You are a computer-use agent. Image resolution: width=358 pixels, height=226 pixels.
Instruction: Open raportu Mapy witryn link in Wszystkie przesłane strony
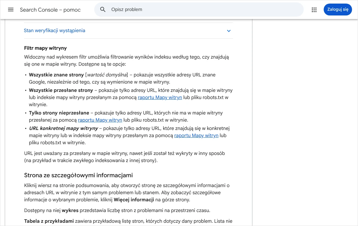coord(160,98)
